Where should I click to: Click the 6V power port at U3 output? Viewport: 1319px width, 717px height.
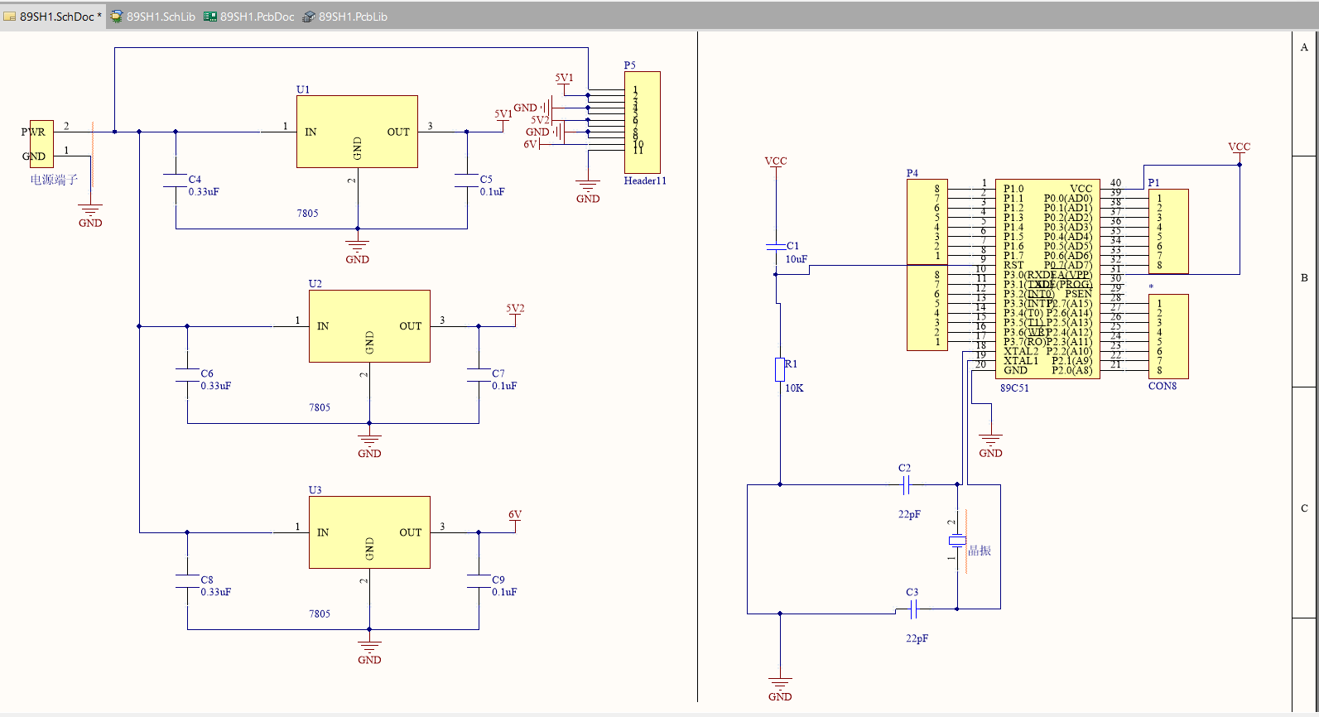515,519
